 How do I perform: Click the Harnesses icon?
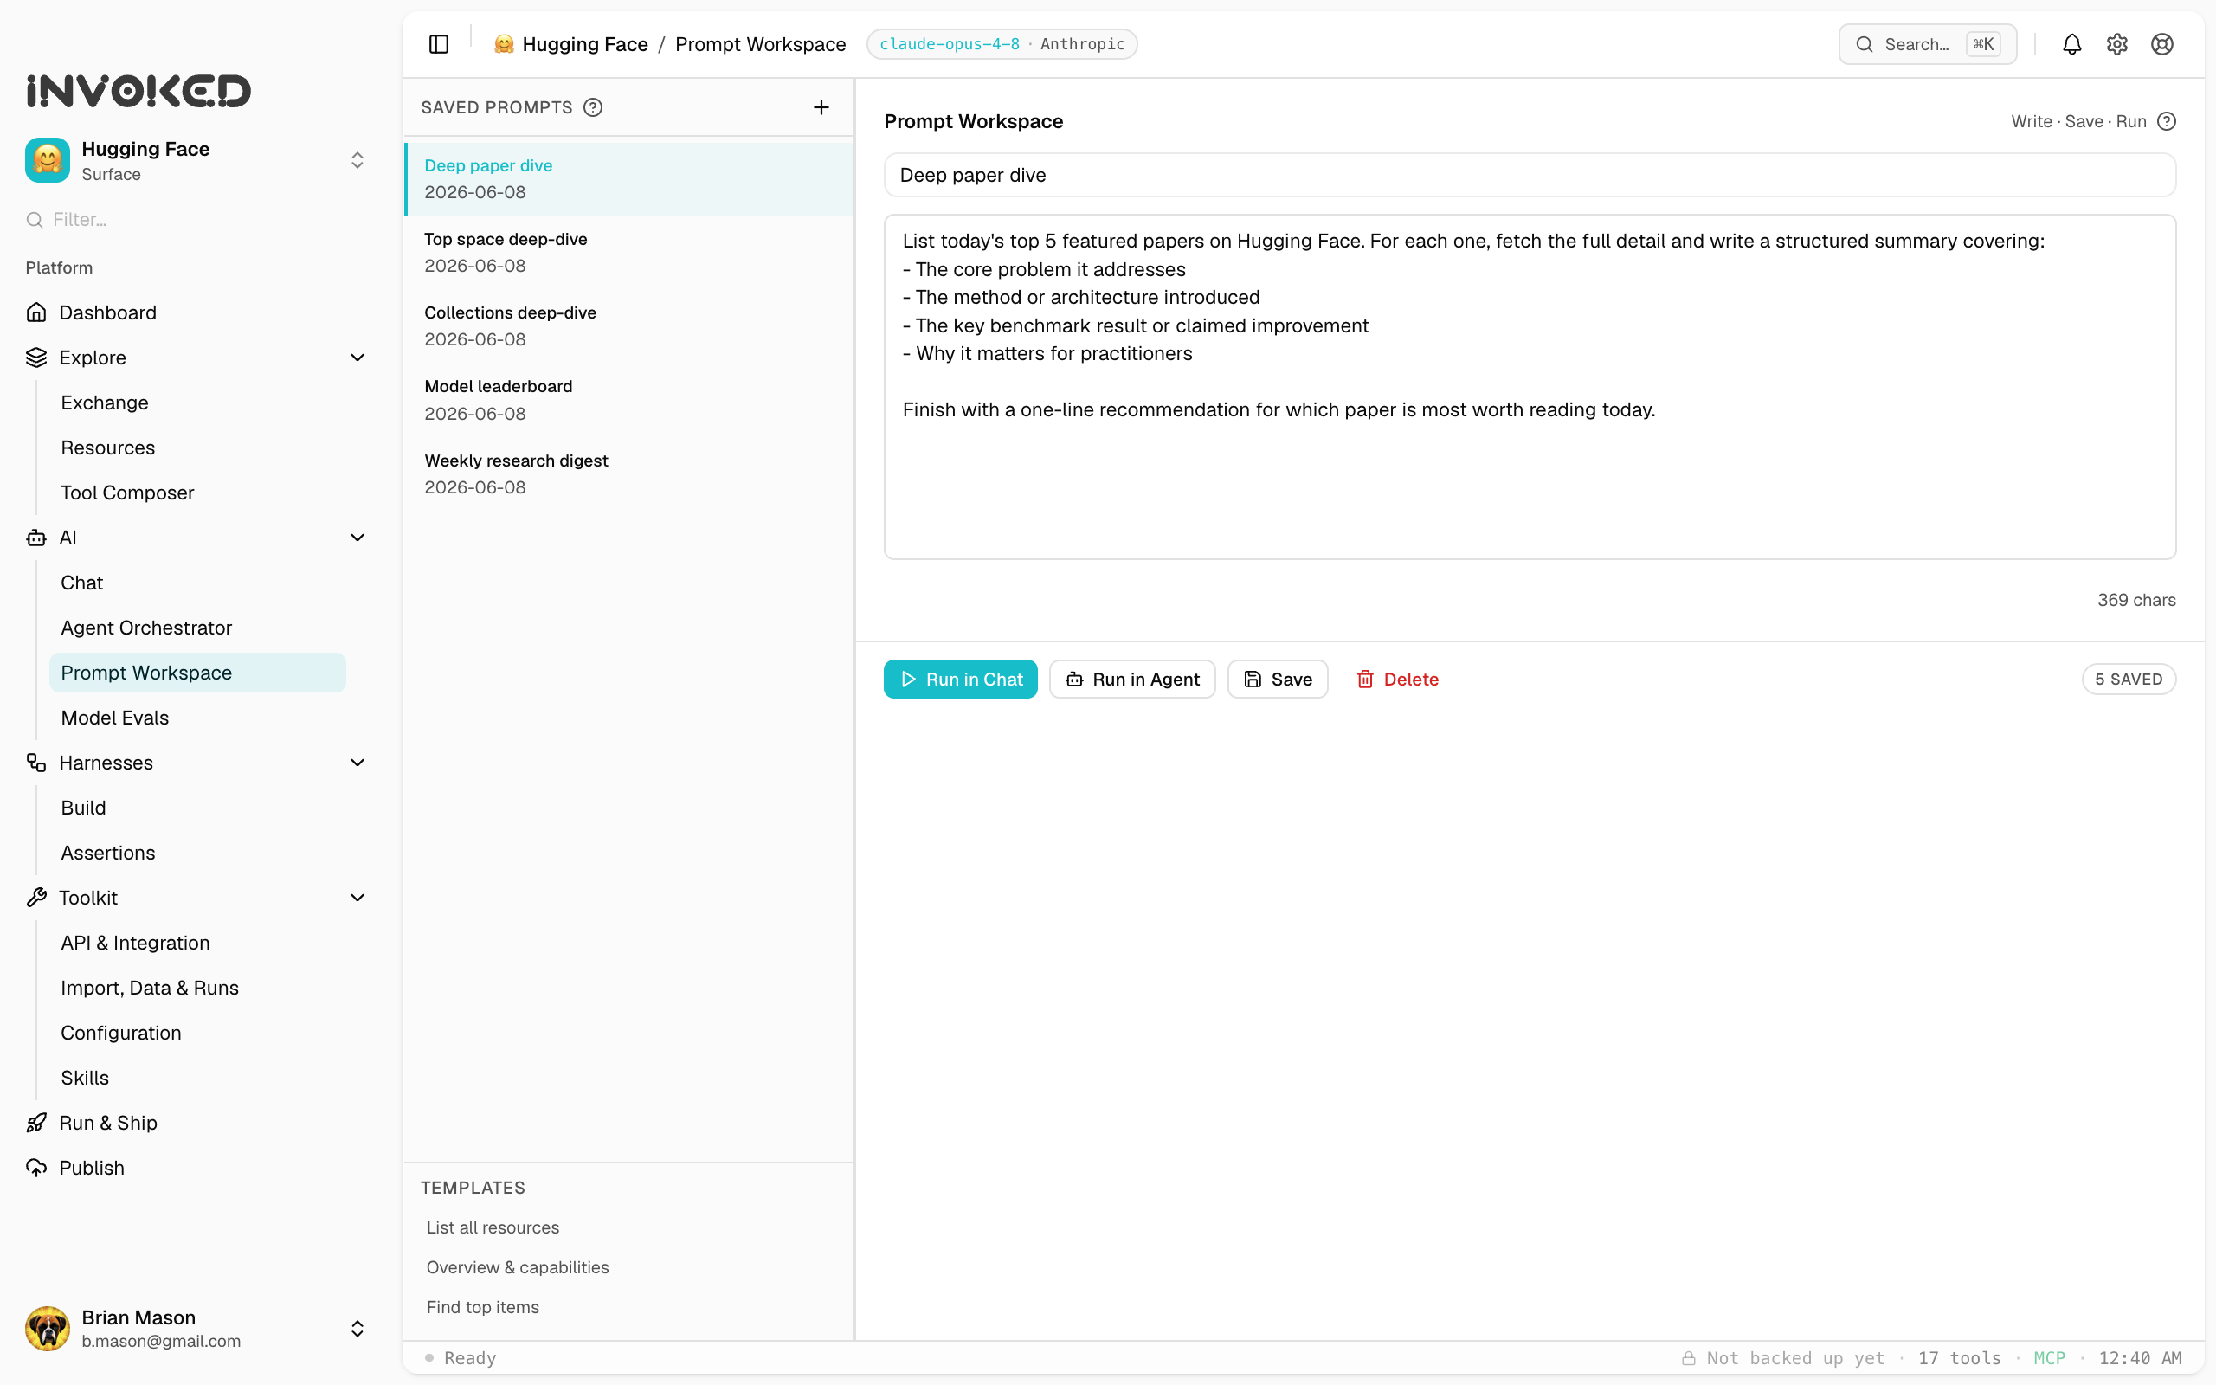pyautogui.click(x=35, y=763)
